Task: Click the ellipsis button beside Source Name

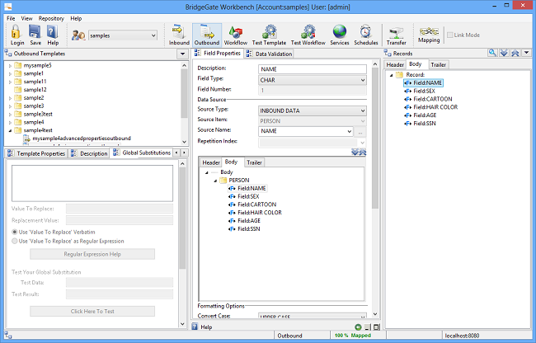Action: 360,132
